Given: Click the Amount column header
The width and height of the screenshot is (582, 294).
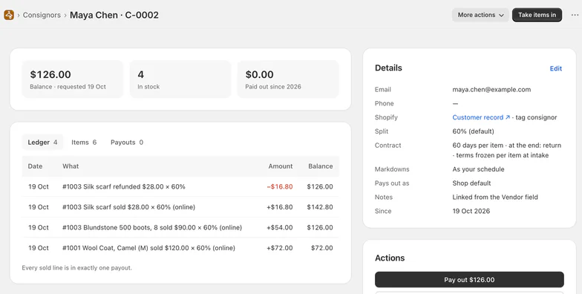Looking at the screenshot, I should pos(281,166).
